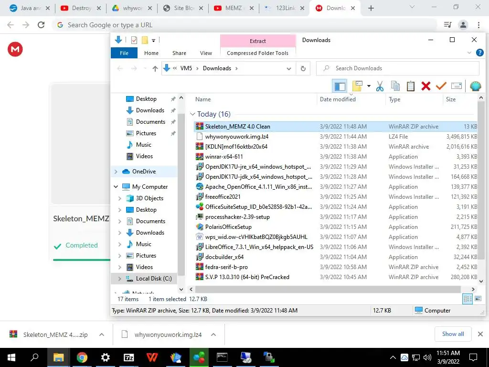Open Chrome profile avatar icon
The height and width of the screenshot is (367, 489).
click(463, 25)
